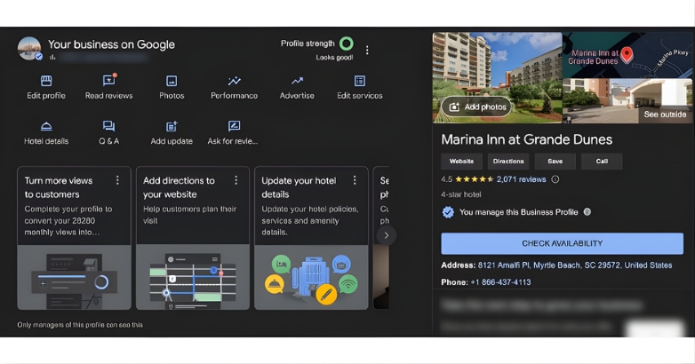Click the red map pin marker
The width and height of the screenshot is (695, 364).
click(627, 54)
